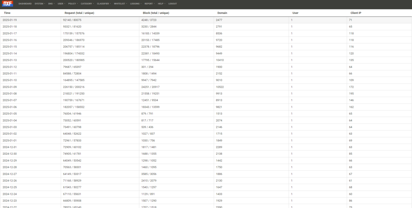Select the 2025-01-09 row date cell
Image resolution: width=412 pixels, height=208 pixels.
pos(10,87)
